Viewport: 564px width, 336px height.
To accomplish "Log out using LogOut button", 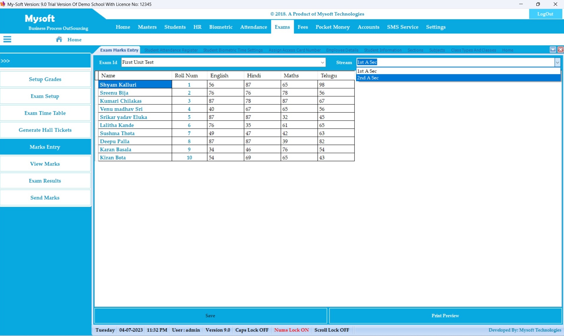I will (545, 14).
